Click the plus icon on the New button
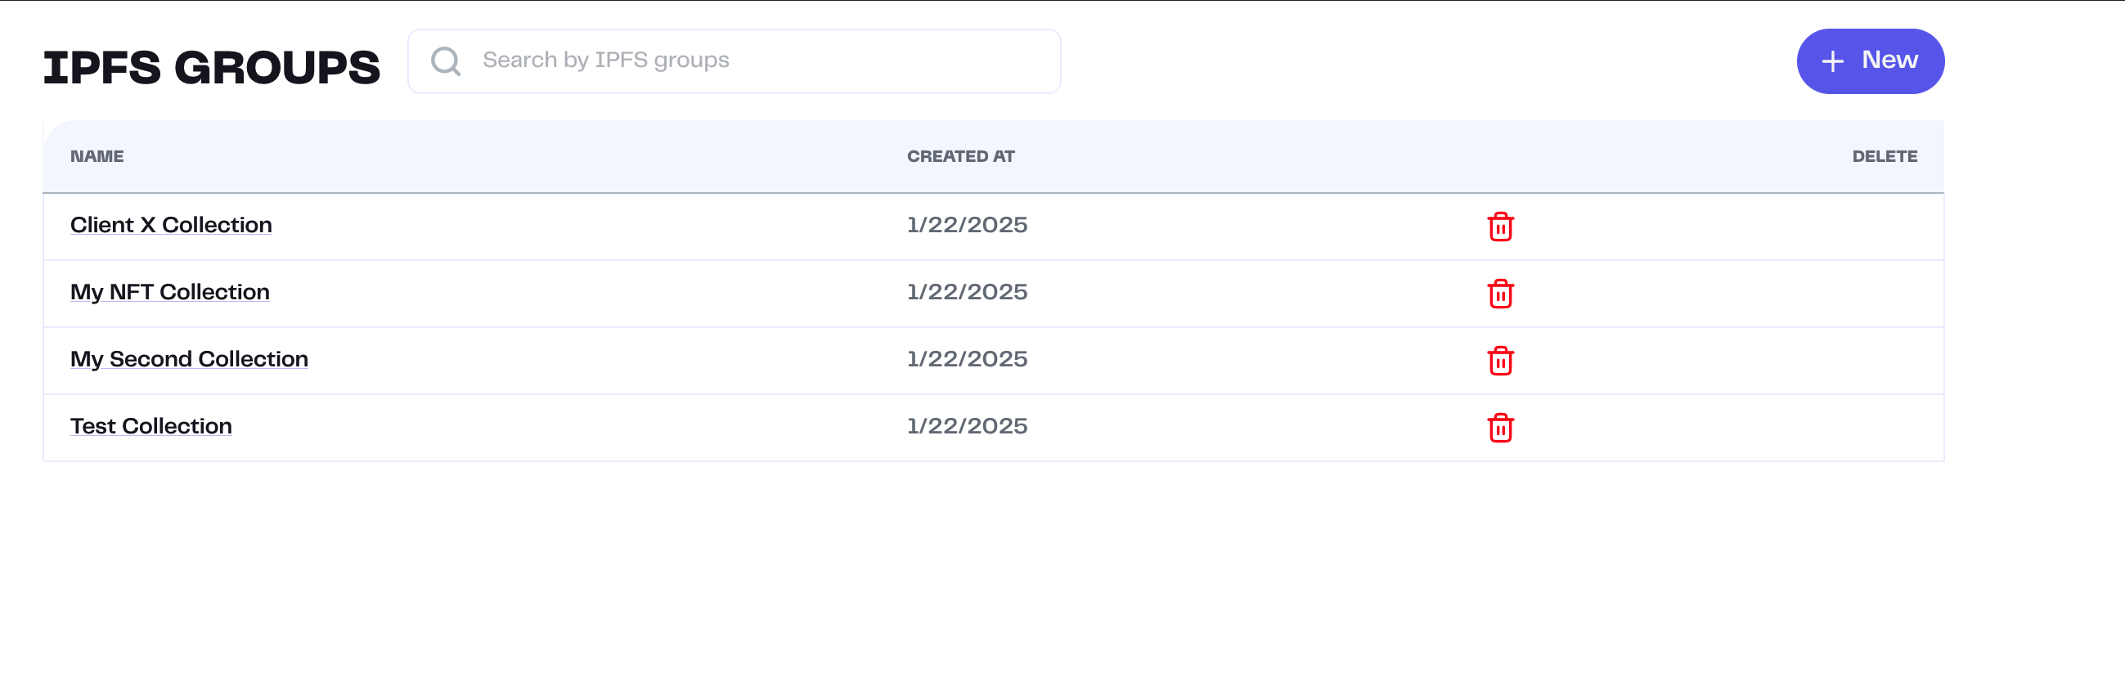Screen dimensions: 2125x687 click(1832, 61)
